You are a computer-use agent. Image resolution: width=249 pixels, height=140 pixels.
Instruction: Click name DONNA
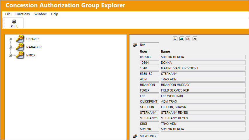203,63
